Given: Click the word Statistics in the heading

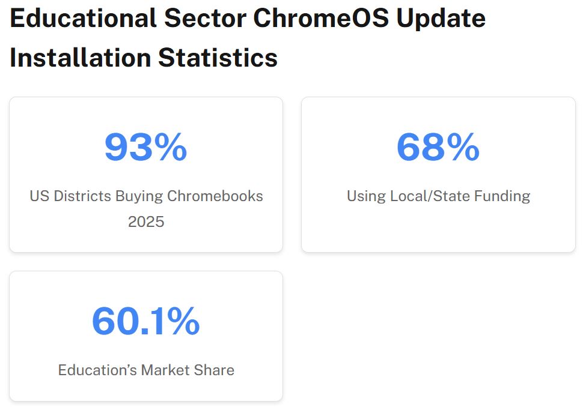Looking at the screenshot, I should pos(218,58).
